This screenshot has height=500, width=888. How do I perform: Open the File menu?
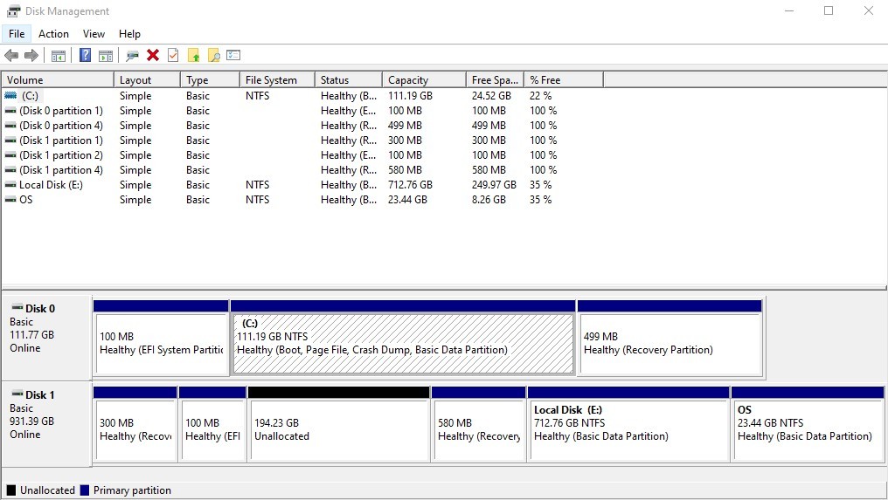pos(17,34)
